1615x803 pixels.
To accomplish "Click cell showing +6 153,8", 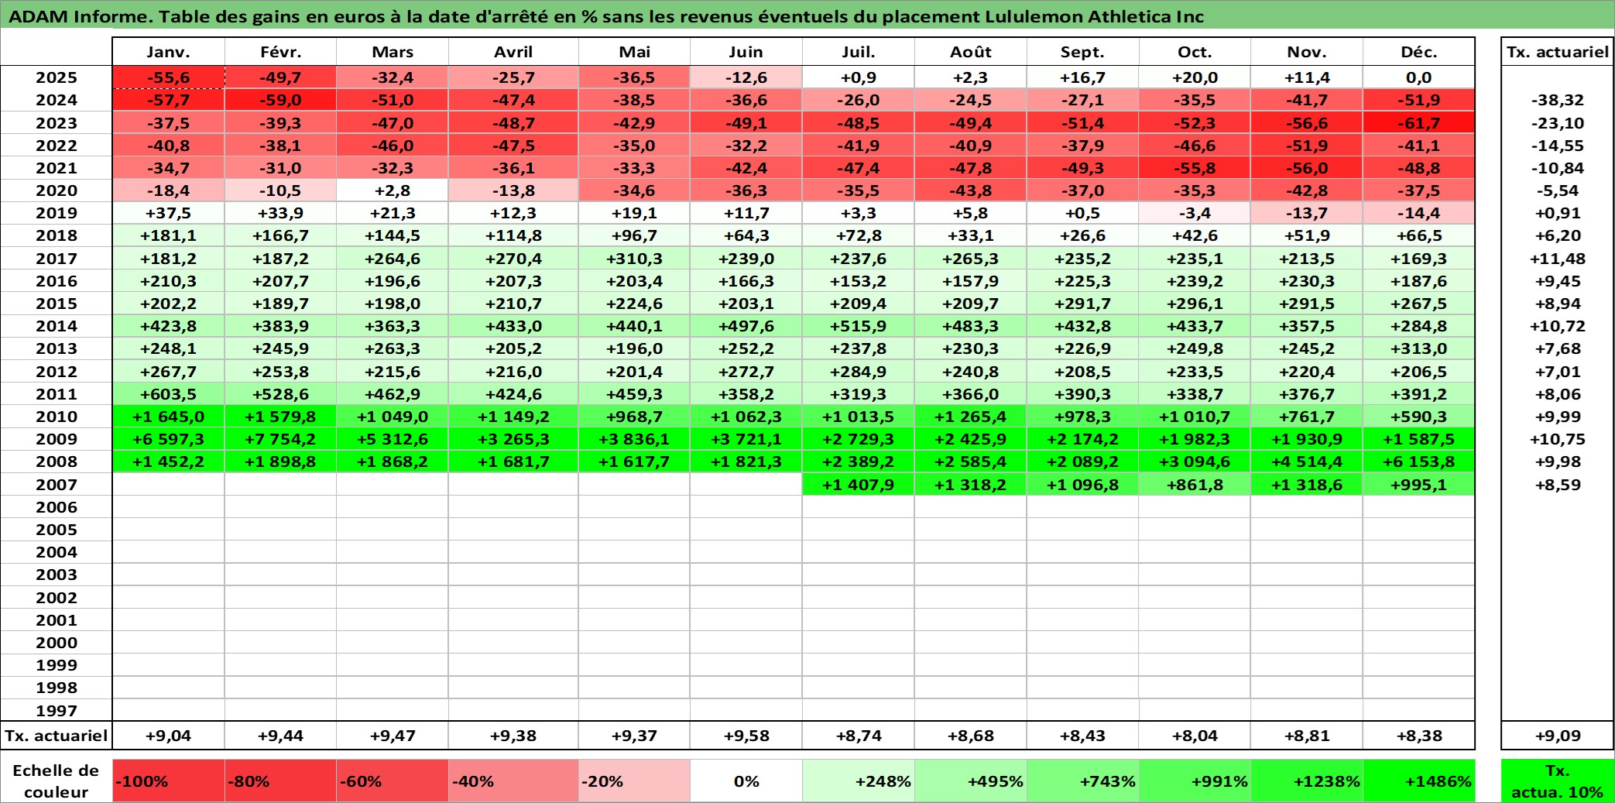I will tap(1419, 462).
